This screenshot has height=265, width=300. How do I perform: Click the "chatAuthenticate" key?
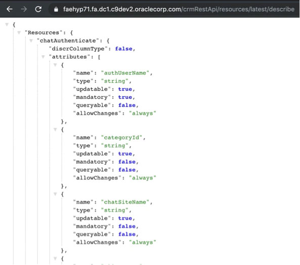[x=68, y=41]
